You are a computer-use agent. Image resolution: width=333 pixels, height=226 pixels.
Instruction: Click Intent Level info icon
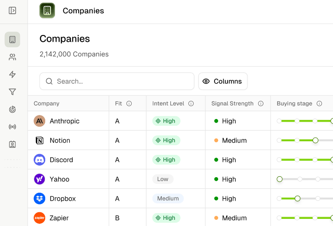(x=191, y=103)
